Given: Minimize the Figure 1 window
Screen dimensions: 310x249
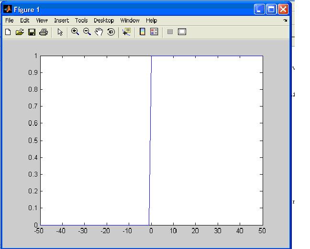Looking at the screenshot, I should click(259, 9).
